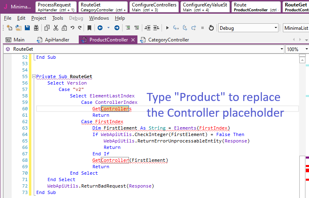This screenshot has height=198, width=309.
Task: Click Controller placeholder on line 68
Action: click(x=115, y=160)
